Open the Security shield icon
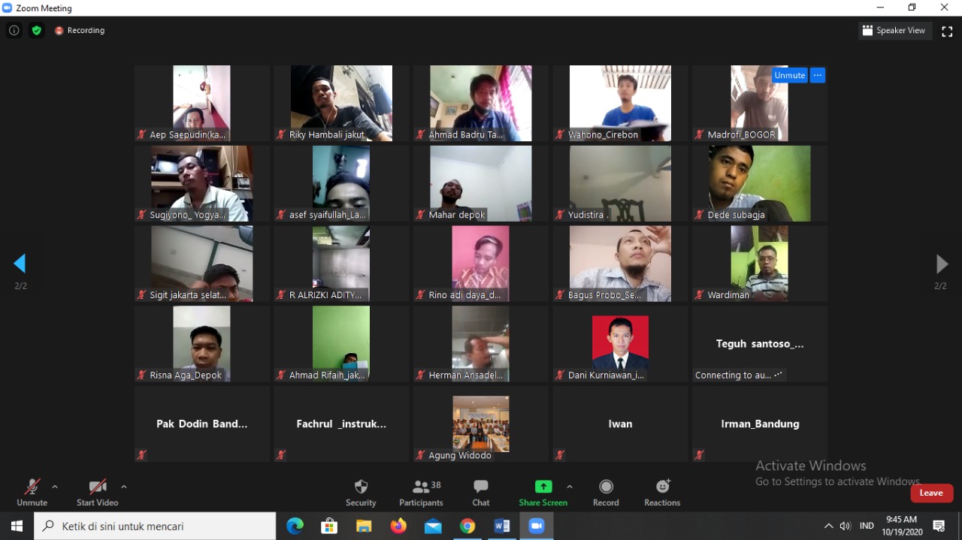 [361, 487]
